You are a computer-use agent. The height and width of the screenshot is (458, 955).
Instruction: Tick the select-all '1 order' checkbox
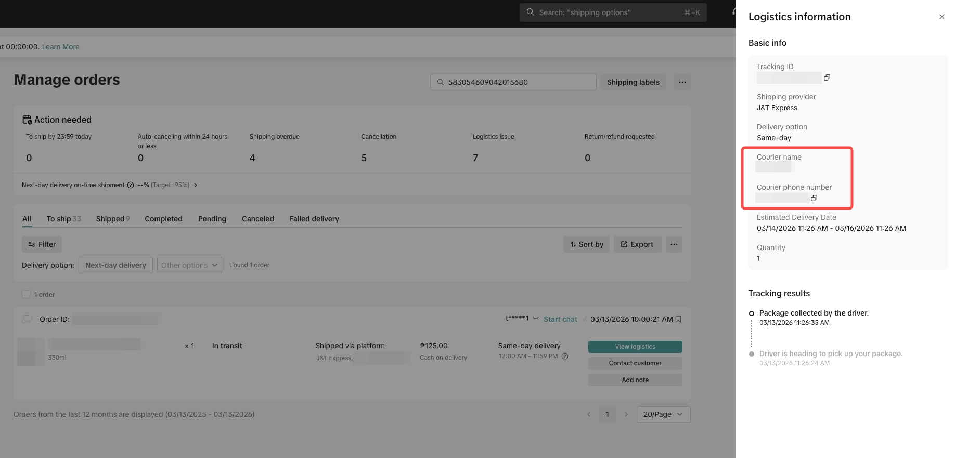coord(26,294)
